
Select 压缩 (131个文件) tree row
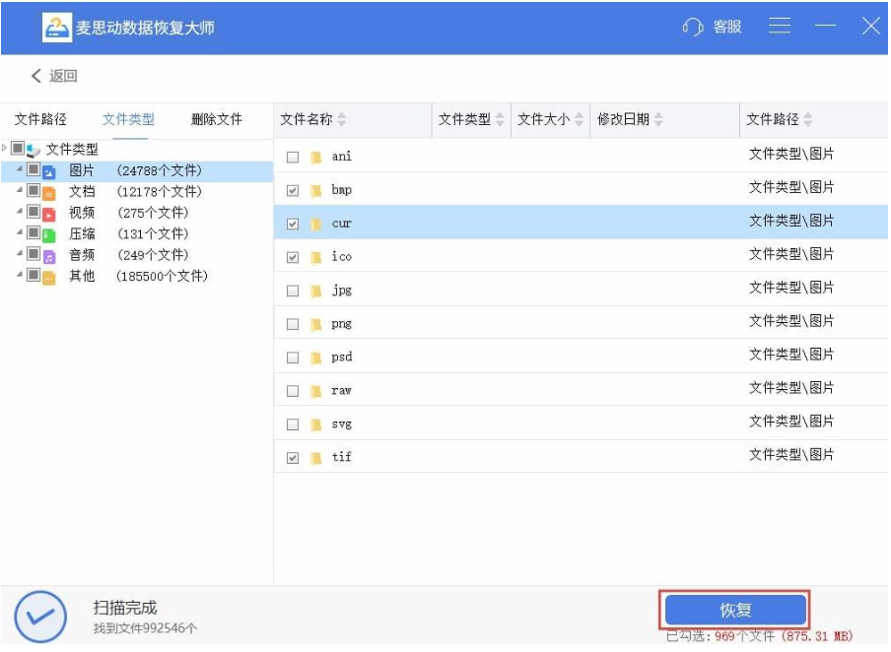coord(137,234)
